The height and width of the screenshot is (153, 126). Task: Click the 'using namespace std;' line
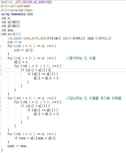17,14
